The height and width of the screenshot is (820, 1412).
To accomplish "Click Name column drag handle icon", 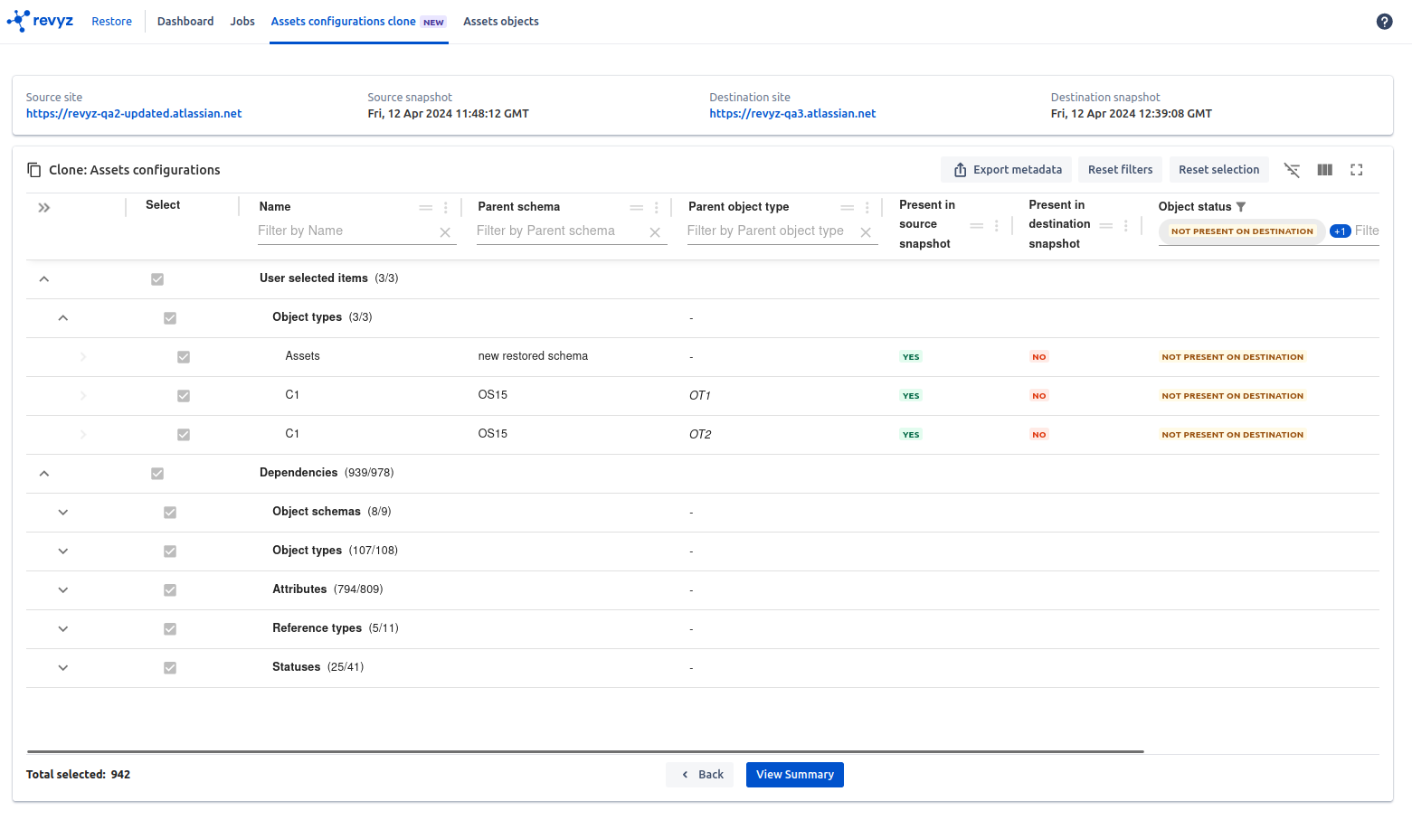I will [x=426, y=207].
